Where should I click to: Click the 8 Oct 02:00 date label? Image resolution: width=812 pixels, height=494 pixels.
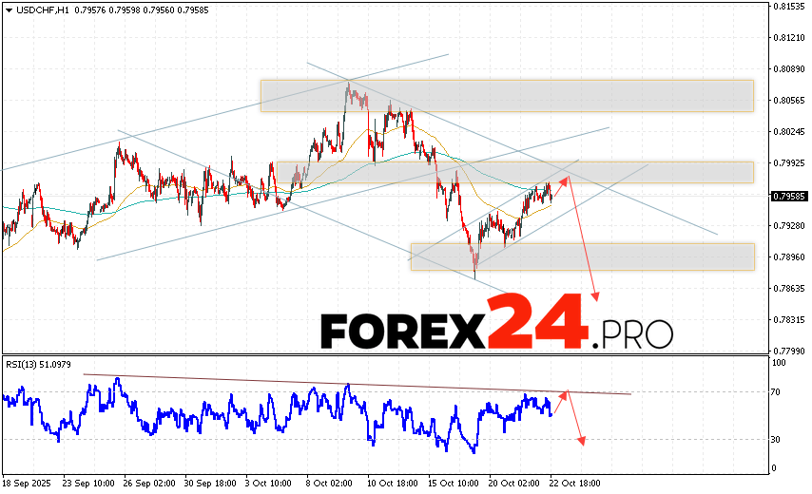click(x=330, y=483)
